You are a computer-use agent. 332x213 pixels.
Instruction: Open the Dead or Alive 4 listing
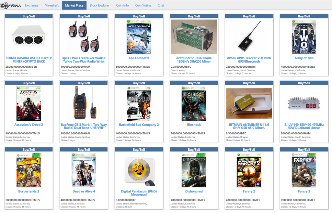[x=84, y=191]
